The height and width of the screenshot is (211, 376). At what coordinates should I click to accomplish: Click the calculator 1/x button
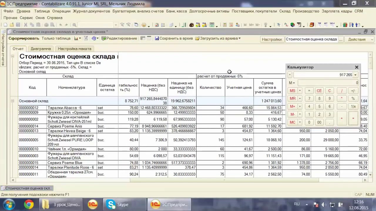pyautogui.click(x=353, y=106)
